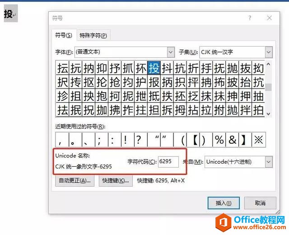
Task: Select the semicolon recent symbol
Action: click(x=102, y=140)
